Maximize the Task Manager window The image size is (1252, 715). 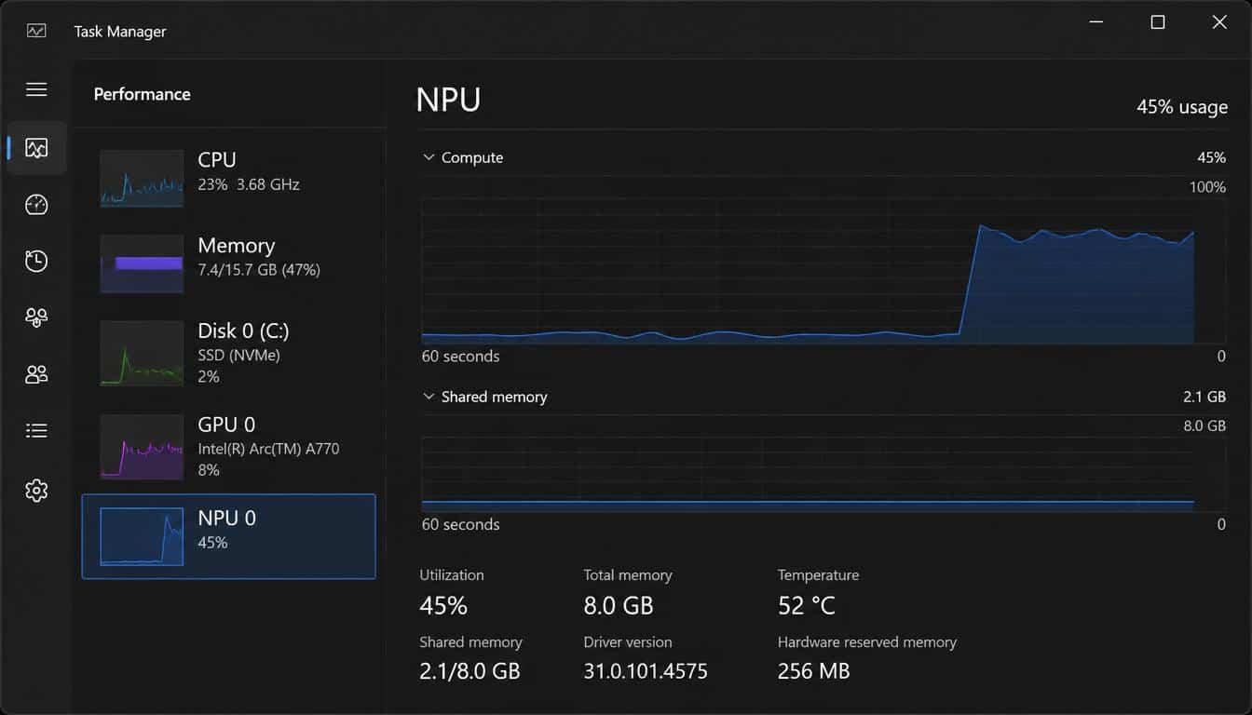1158,22
